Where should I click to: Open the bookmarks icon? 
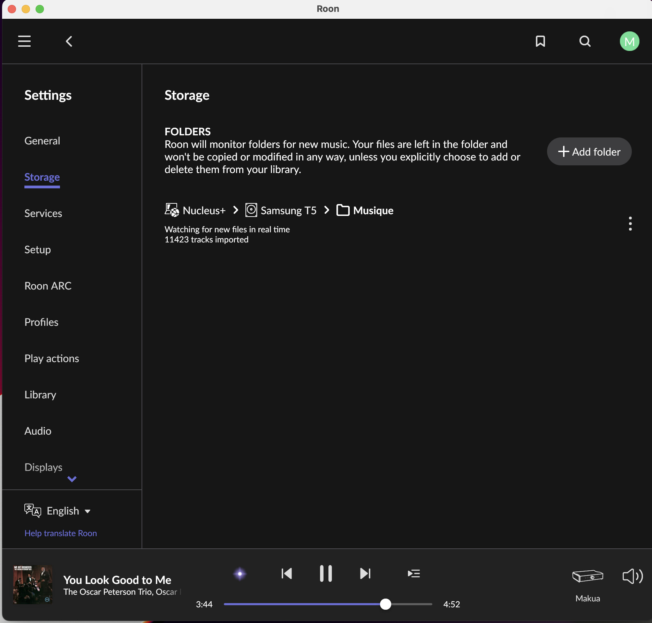pos(540,41)
